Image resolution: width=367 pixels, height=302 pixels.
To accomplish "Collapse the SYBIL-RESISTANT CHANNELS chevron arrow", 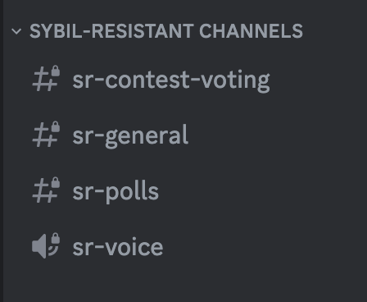I will coord(16,31).
